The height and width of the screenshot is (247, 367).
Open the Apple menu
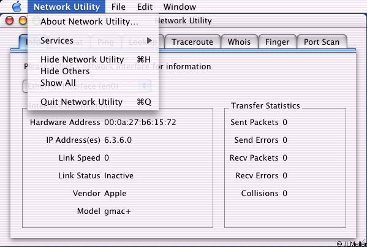pyautogui.click(x=17, y=6)
